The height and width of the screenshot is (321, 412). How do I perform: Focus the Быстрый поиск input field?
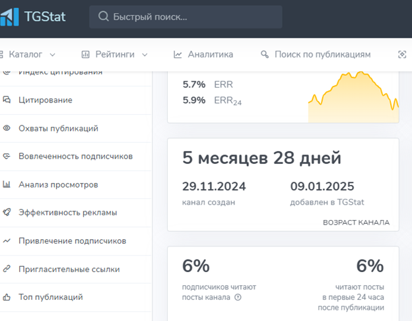pos(191,17)
